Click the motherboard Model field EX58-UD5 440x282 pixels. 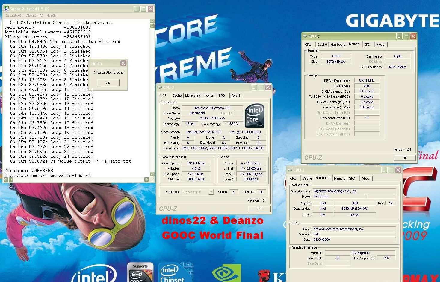click(x=339, y=196)
